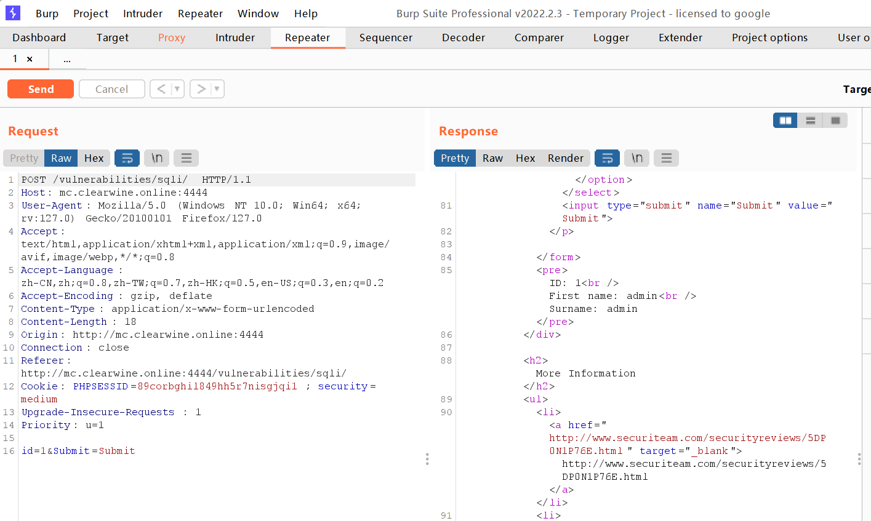This screenshot has width=871, height=521.
Task: Click 'More Information' heading text in response
Action: click(x=585, y=373)
